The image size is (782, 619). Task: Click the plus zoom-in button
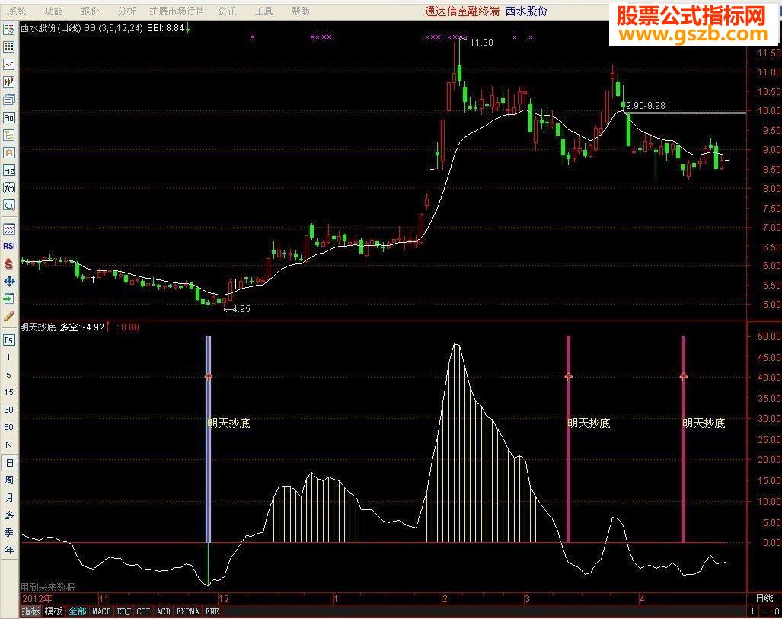pyautogui.click(x=752, y=611)
